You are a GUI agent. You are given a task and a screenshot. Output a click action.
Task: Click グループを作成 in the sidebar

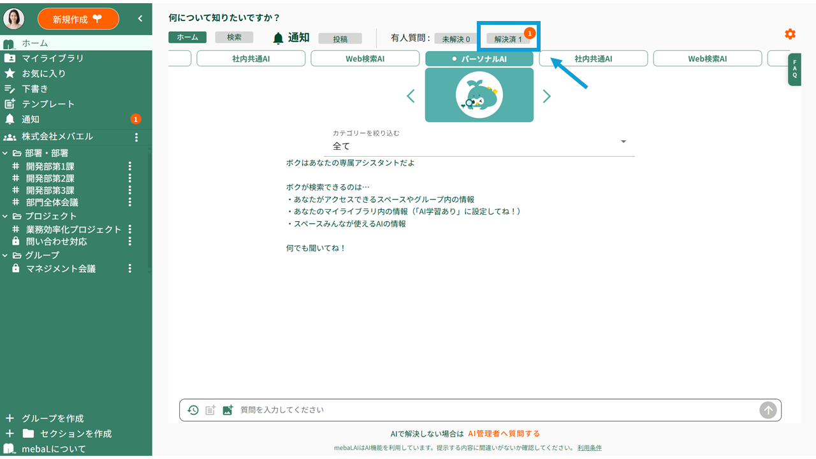tap(45, 419)
